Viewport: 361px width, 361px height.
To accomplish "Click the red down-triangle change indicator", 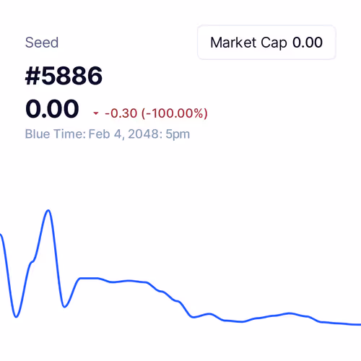I will [96, 113].
